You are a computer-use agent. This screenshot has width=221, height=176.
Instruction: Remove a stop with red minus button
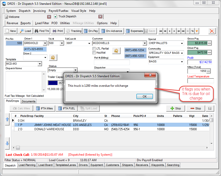196,108
